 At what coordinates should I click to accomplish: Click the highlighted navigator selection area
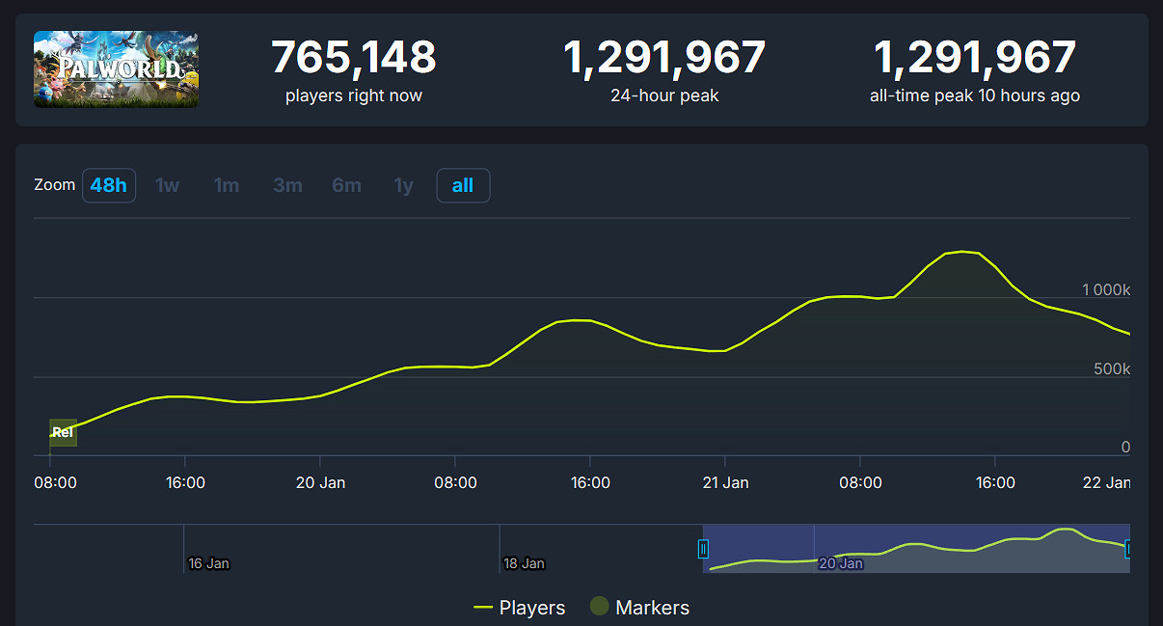[916, 548]
